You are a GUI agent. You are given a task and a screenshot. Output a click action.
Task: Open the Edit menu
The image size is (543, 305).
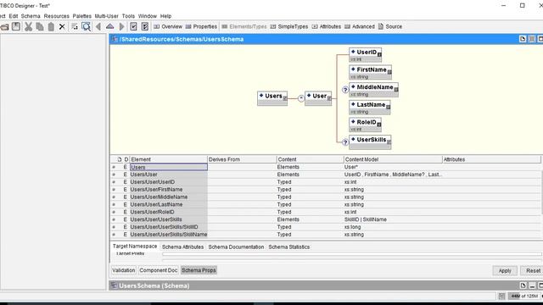pos(14,16)
